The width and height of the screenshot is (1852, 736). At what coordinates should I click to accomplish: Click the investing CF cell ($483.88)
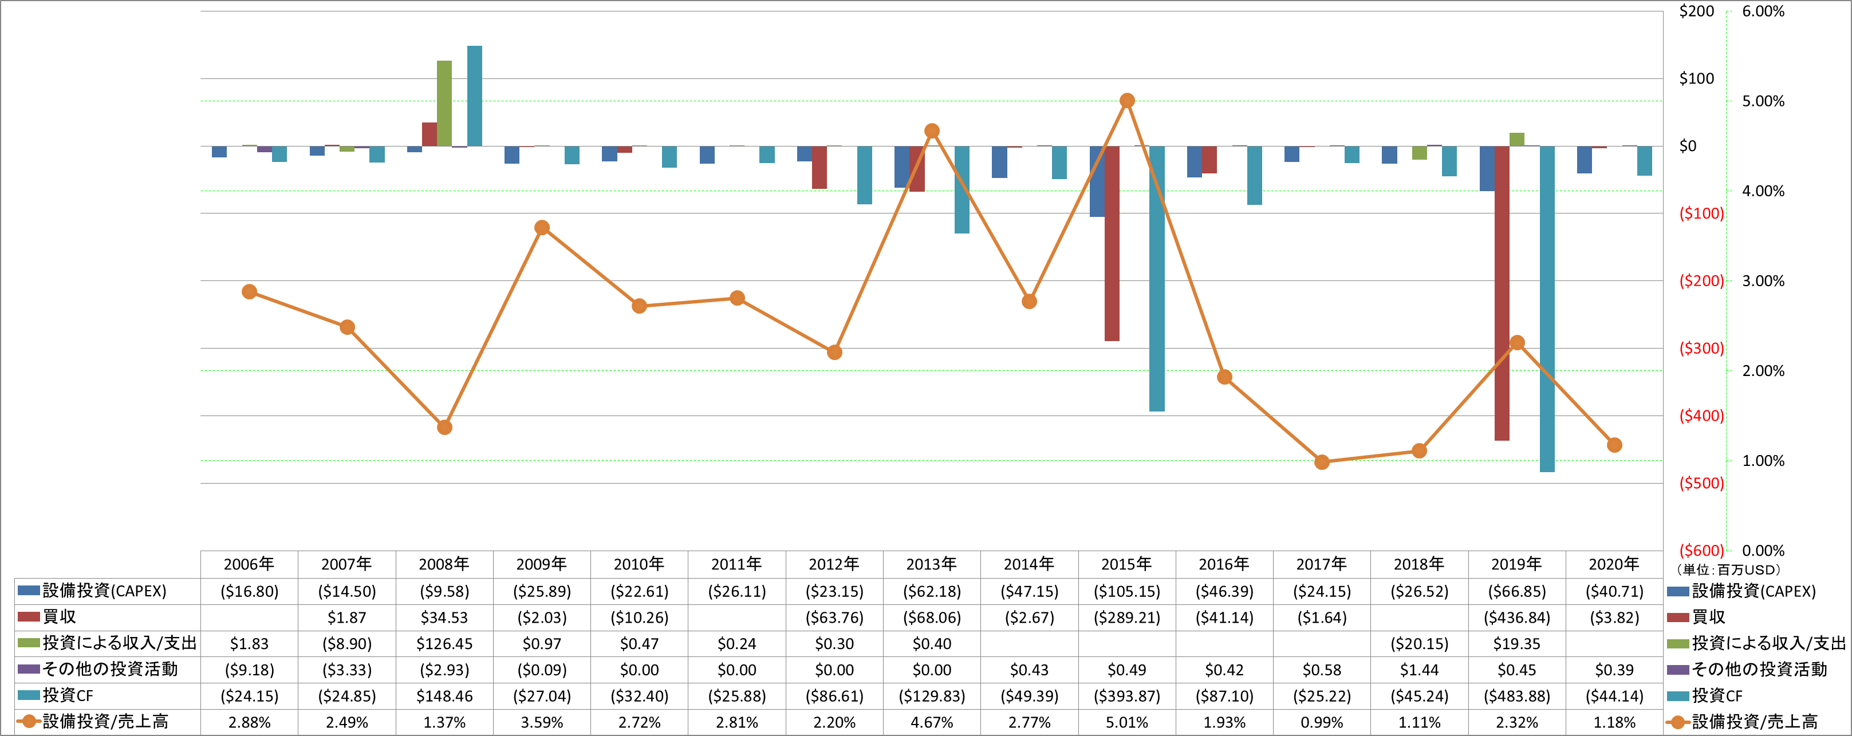pyautogui.click(x=1517, y=697)
